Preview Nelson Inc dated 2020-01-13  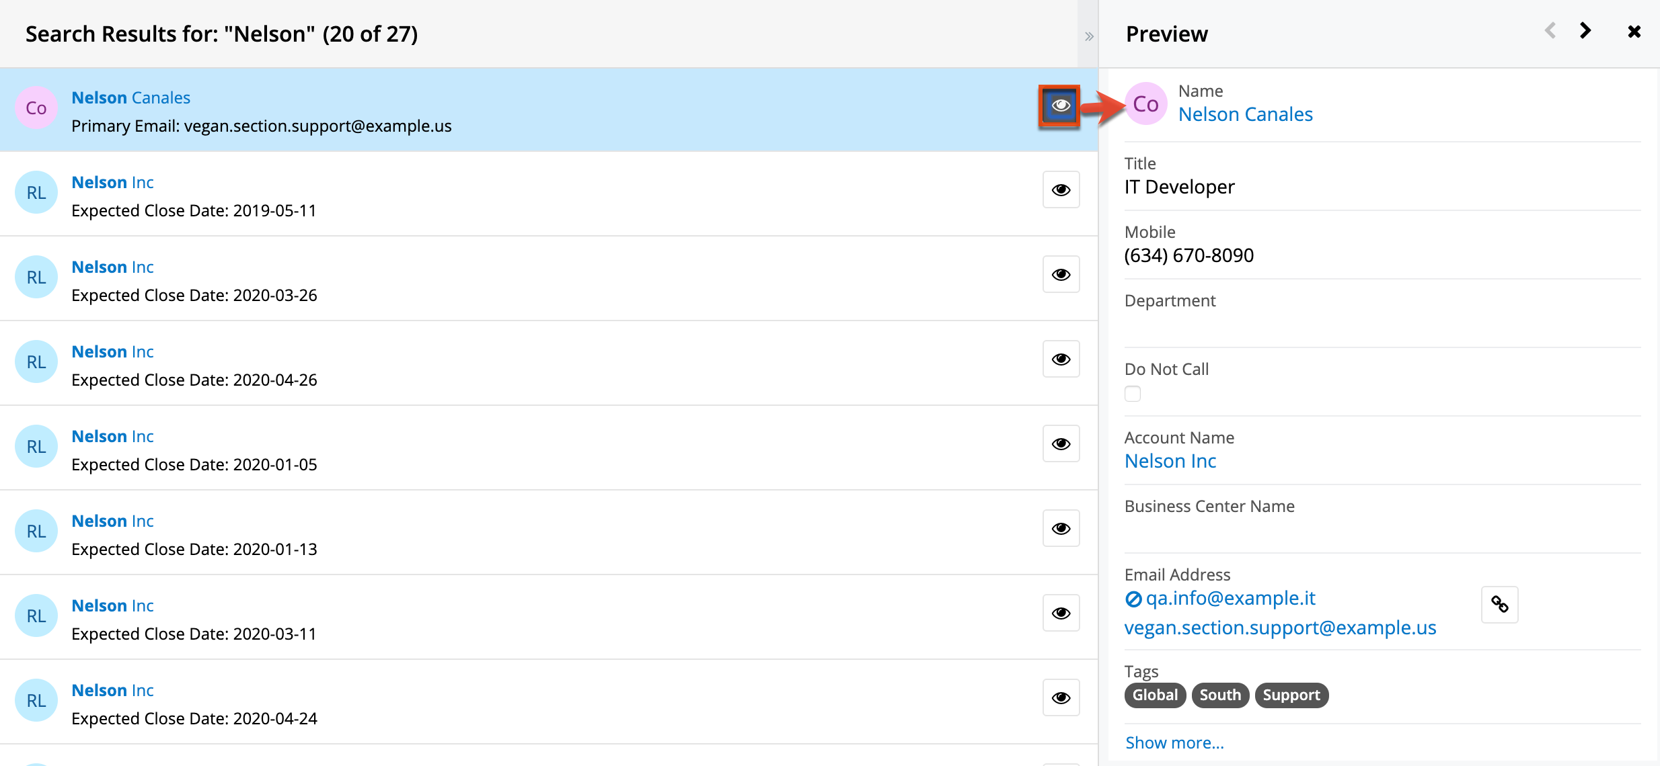(1060, 528)
